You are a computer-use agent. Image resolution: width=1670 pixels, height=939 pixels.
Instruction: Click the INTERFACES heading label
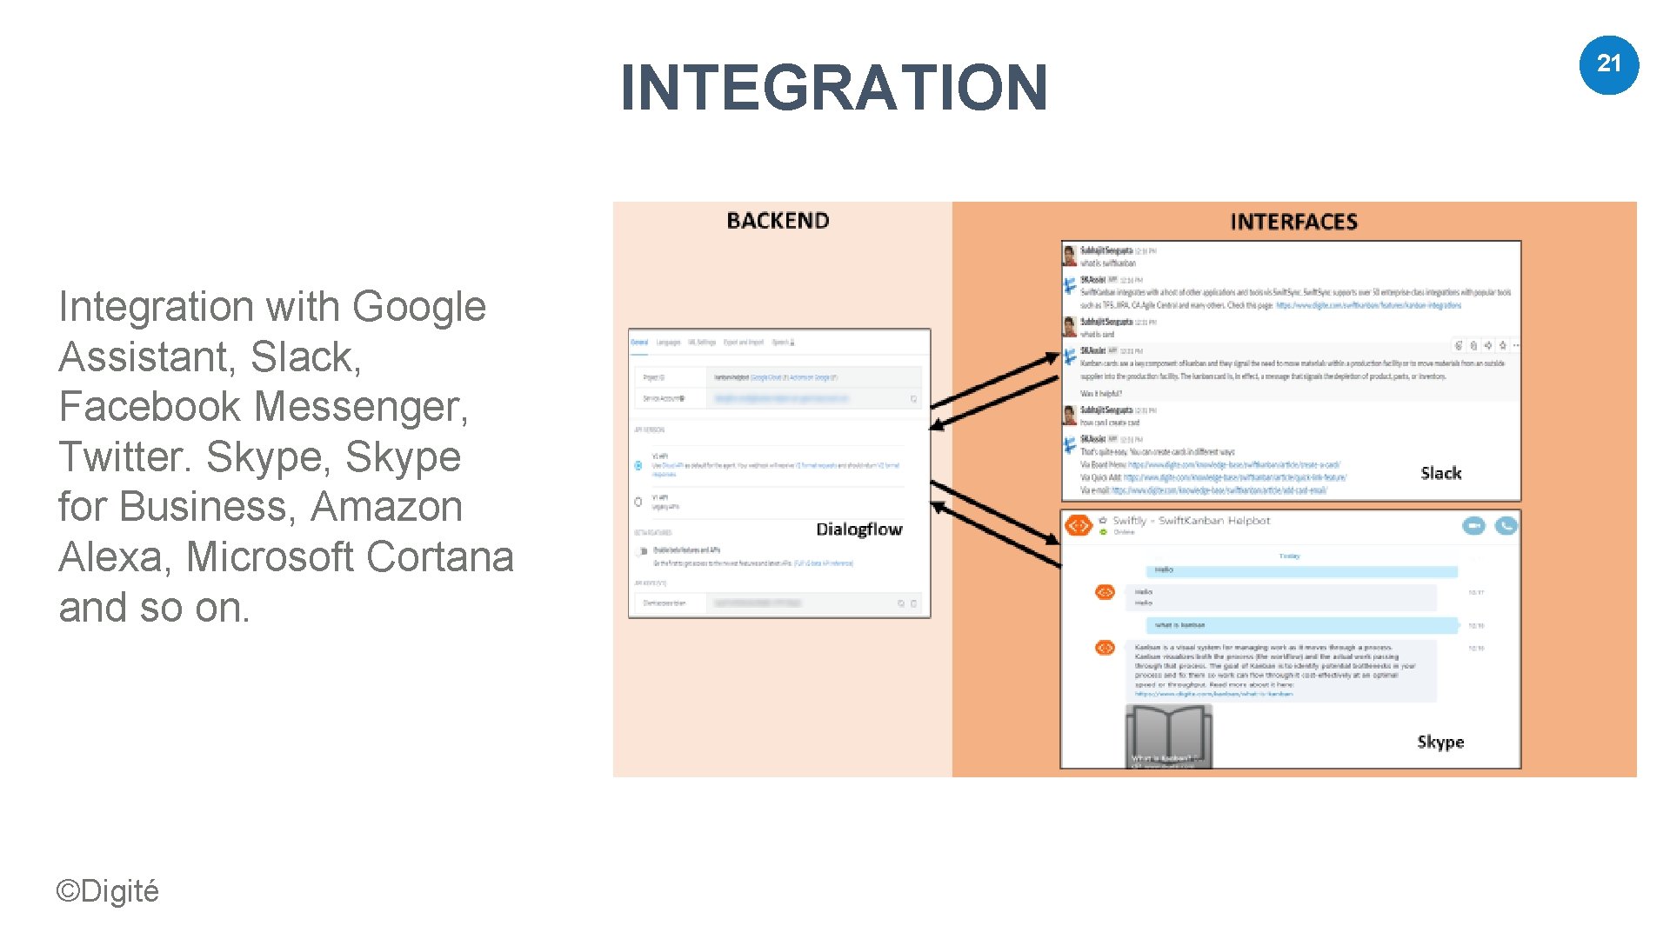1293,222
